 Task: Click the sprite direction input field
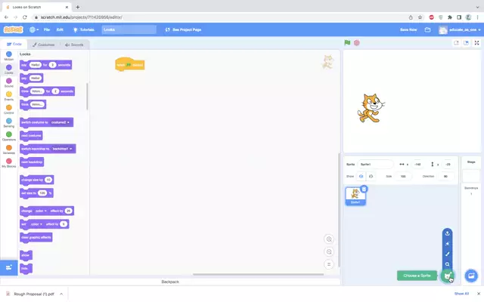point(445,176)
